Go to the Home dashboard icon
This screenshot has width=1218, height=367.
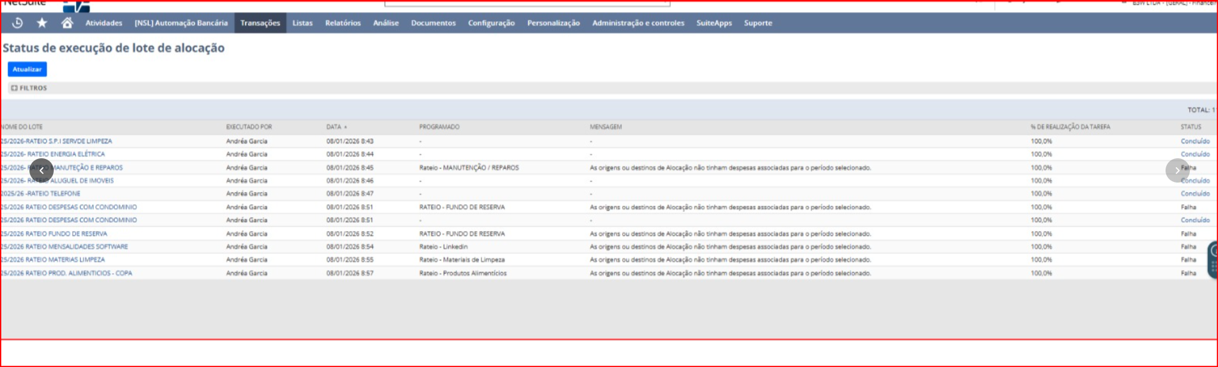(67, 23)
